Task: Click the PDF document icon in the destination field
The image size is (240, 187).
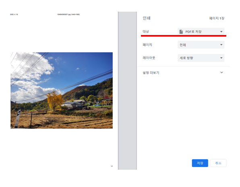Action: click(181, 32)
